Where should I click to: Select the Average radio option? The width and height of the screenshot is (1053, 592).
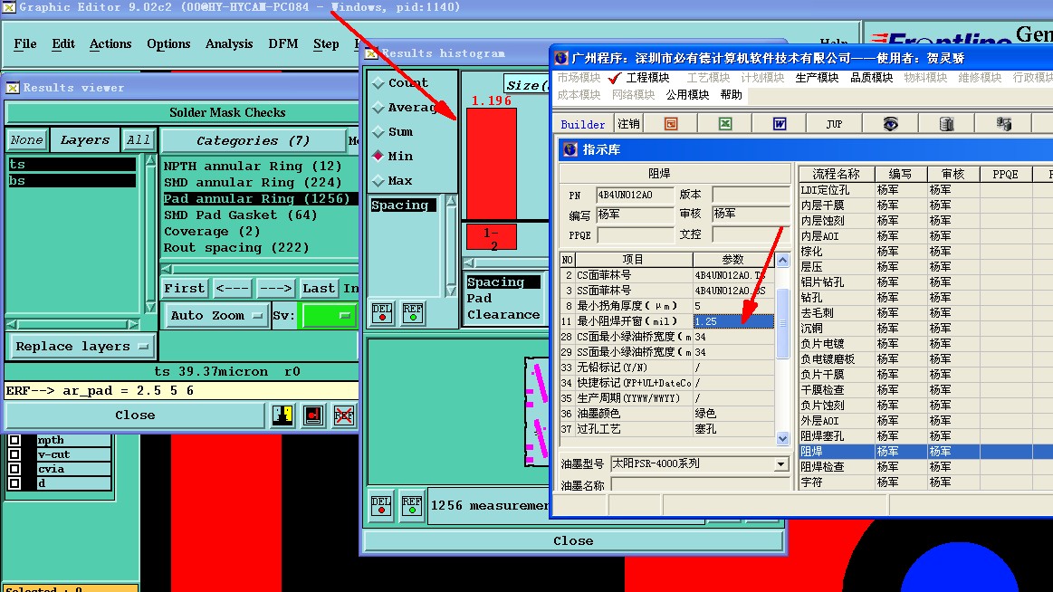point(378,108)
